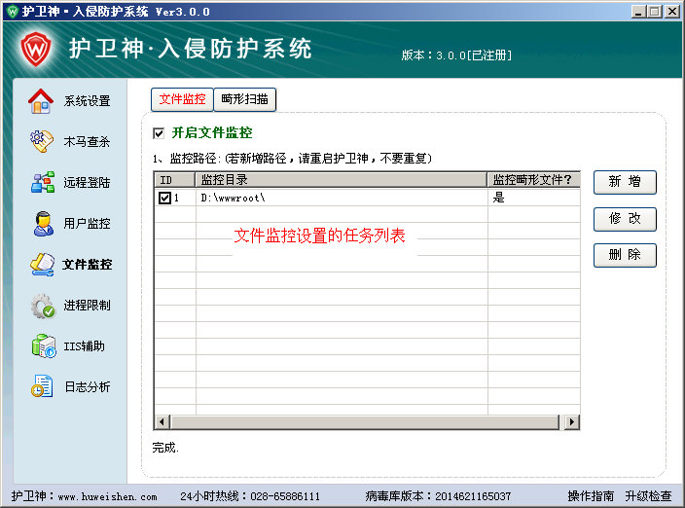
Task: Close the 护卫神 window
Action: (x=672, y=12)
